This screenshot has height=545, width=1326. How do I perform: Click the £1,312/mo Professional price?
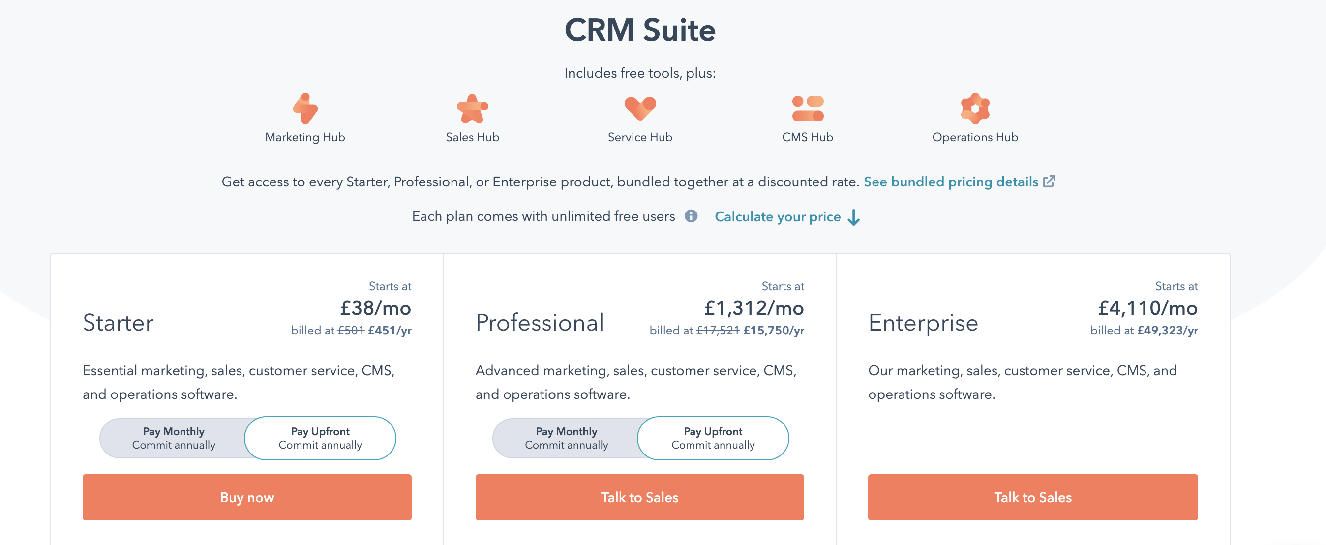tap(753, 308)
